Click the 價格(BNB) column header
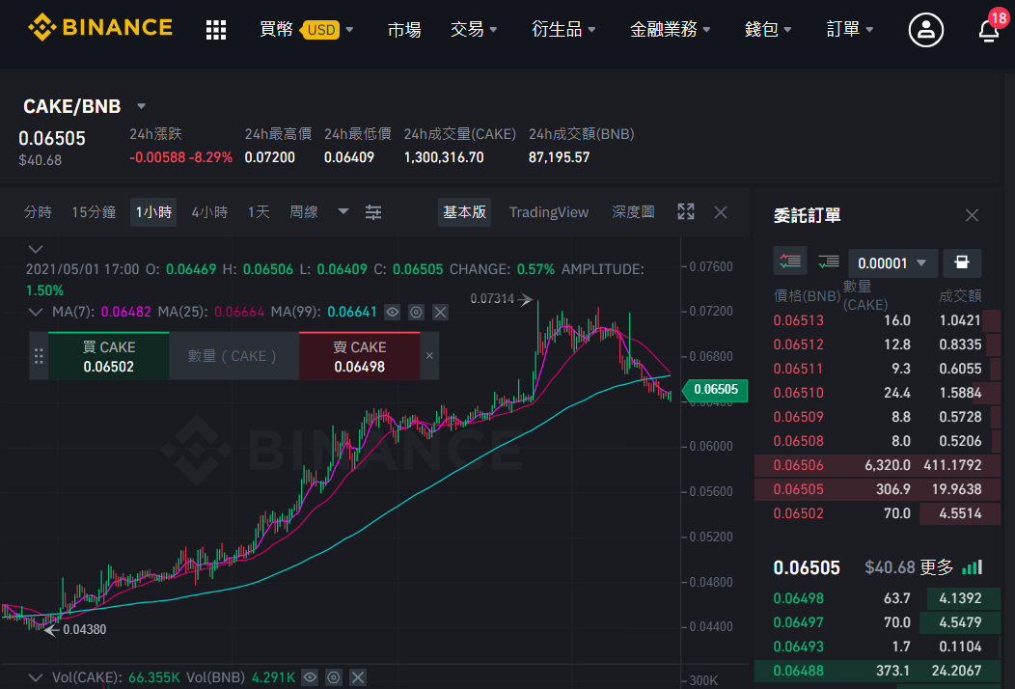 coord(807,296)
